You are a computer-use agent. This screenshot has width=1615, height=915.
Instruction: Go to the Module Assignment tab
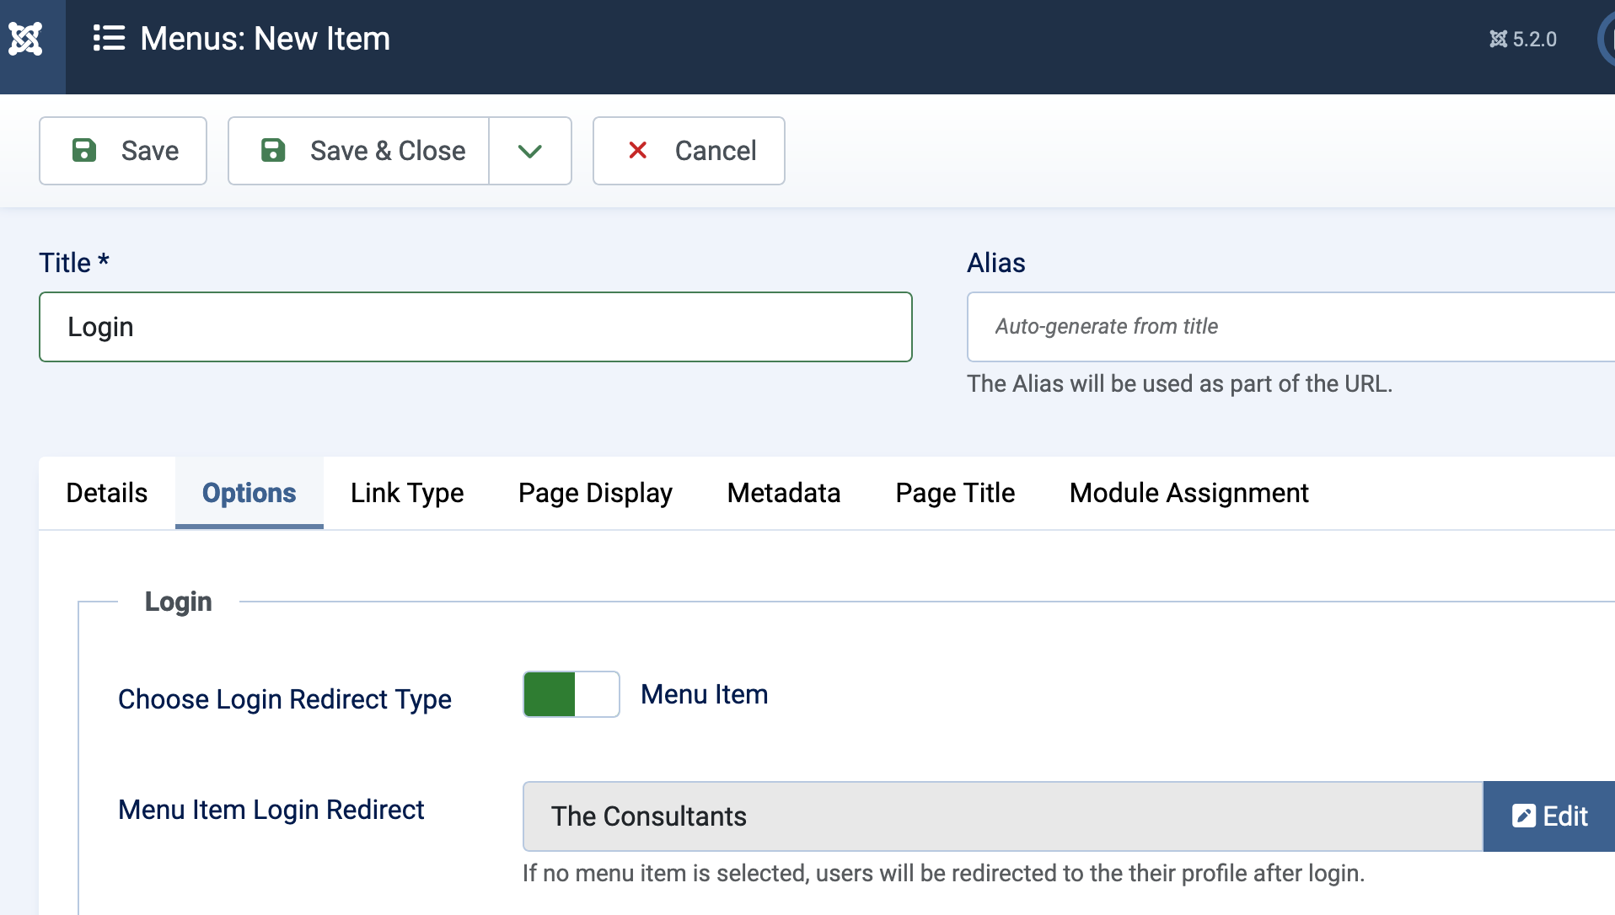coord(1188,493)
